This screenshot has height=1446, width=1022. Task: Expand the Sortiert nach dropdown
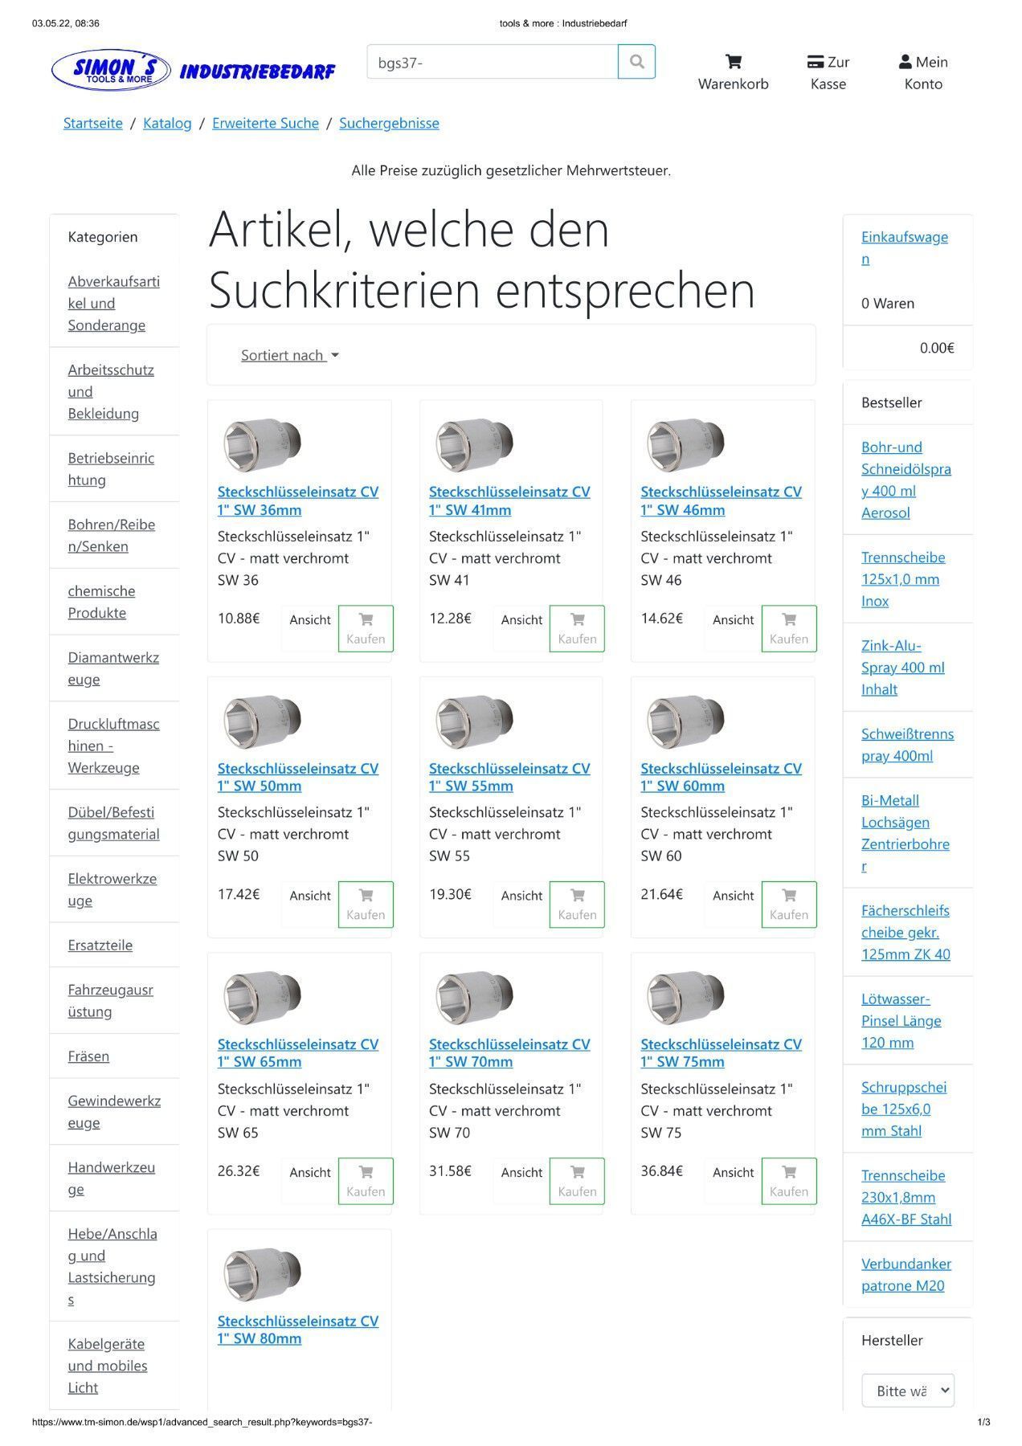(290, 355)
